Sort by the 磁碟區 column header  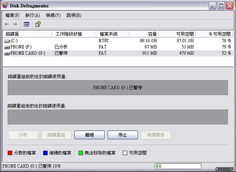27,34
